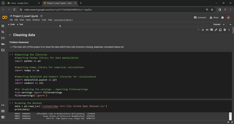Click the Delete cell trash icon
The image size is (234, 124).
click(225, 30)
